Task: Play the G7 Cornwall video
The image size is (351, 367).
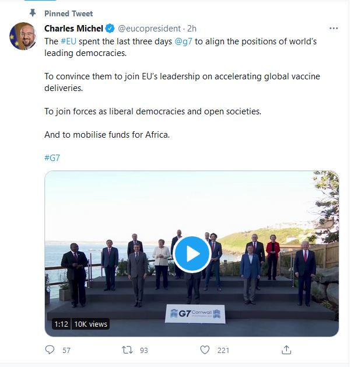Action: pos(192,253)
